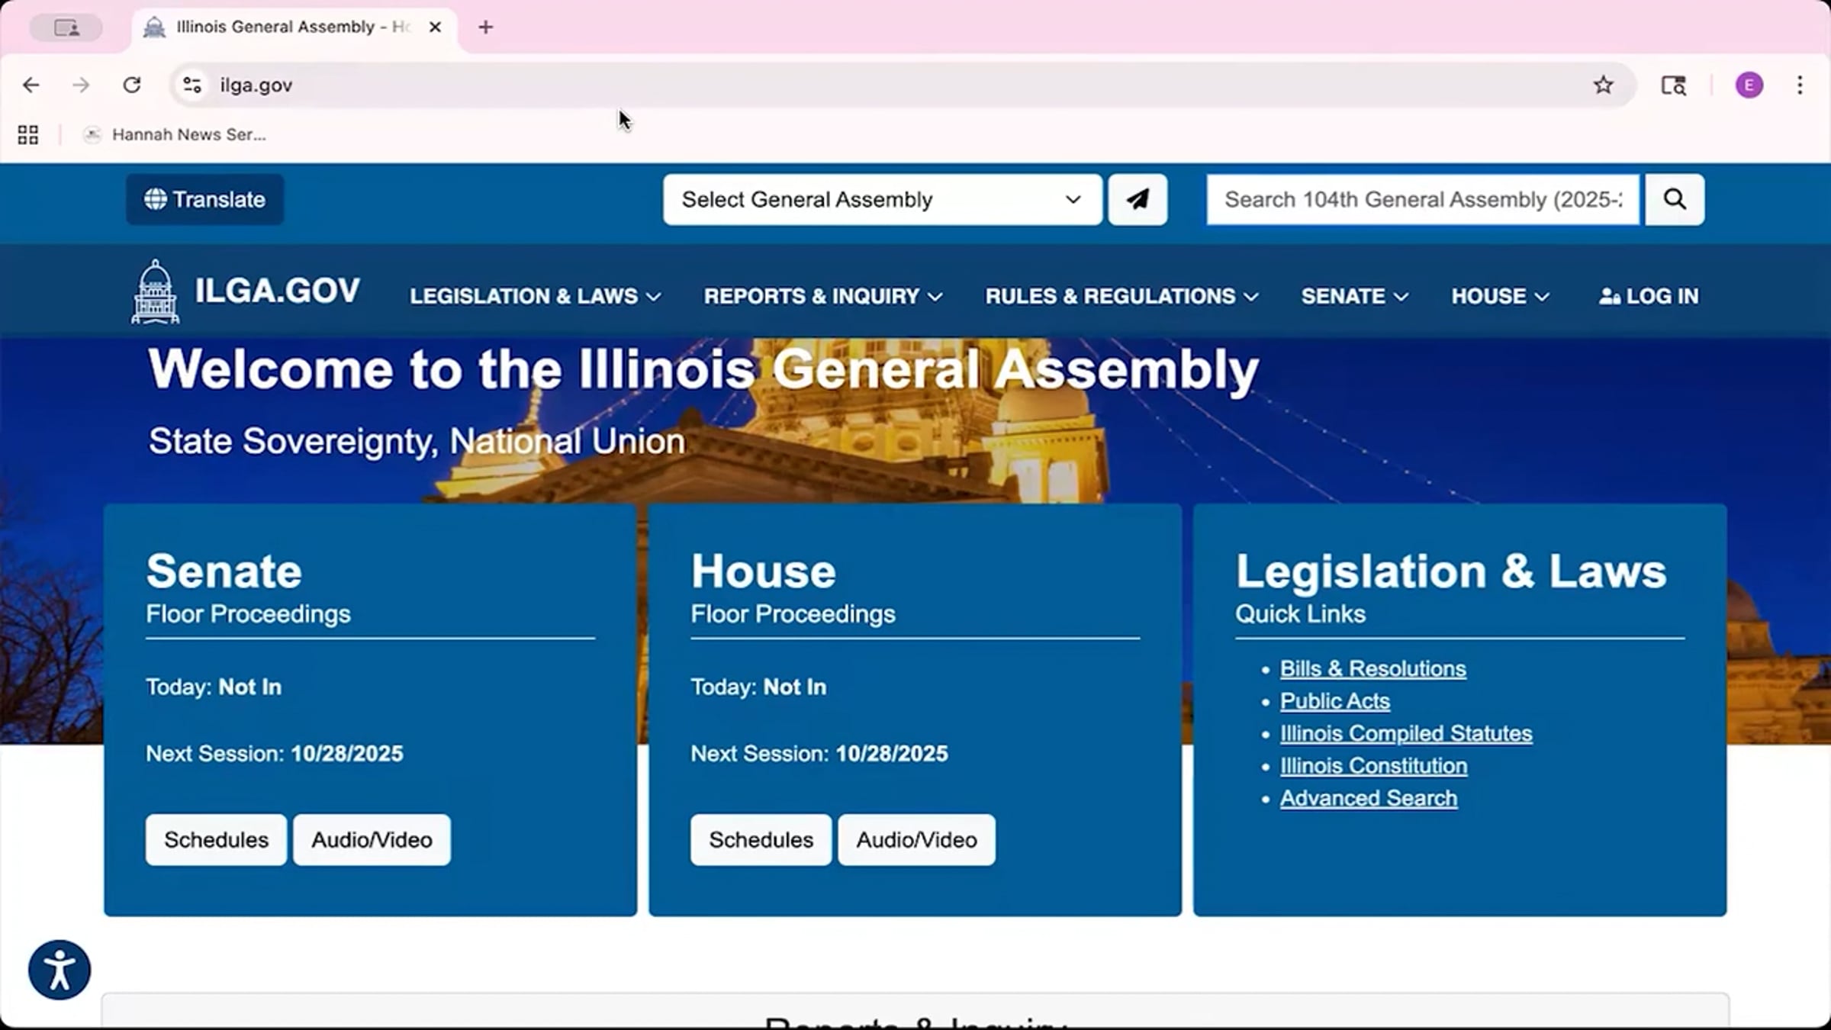Click the ILGA.GOV capitol logo
This screenshot has width=1831, height=1030.
(245, 292)
